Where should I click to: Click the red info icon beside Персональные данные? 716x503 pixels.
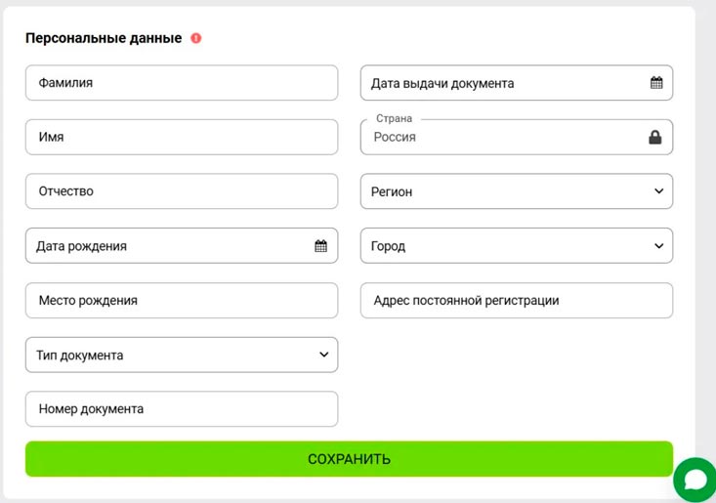(196, 39)
